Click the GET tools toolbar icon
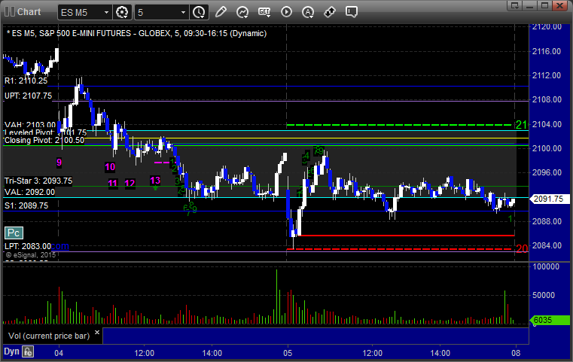 coord(264,12)
